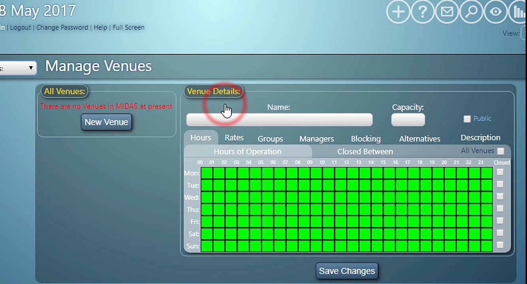The height and width of the screenshot is (284, 527).
Task: Click the Full Screen link
Action: tap(128, 28)
